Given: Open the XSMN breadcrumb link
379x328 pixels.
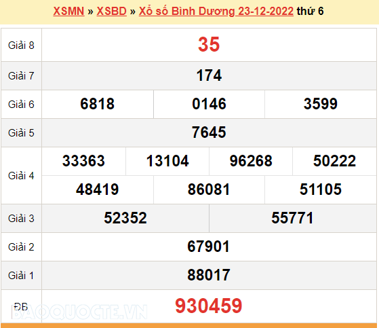Looking at the screenshot, I should click(68, 11).
